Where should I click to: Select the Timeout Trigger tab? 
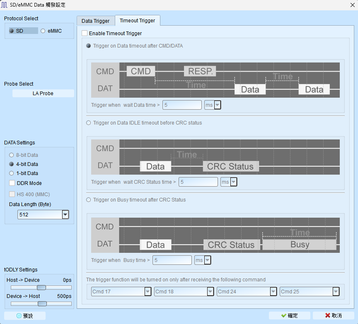[137, 21]
